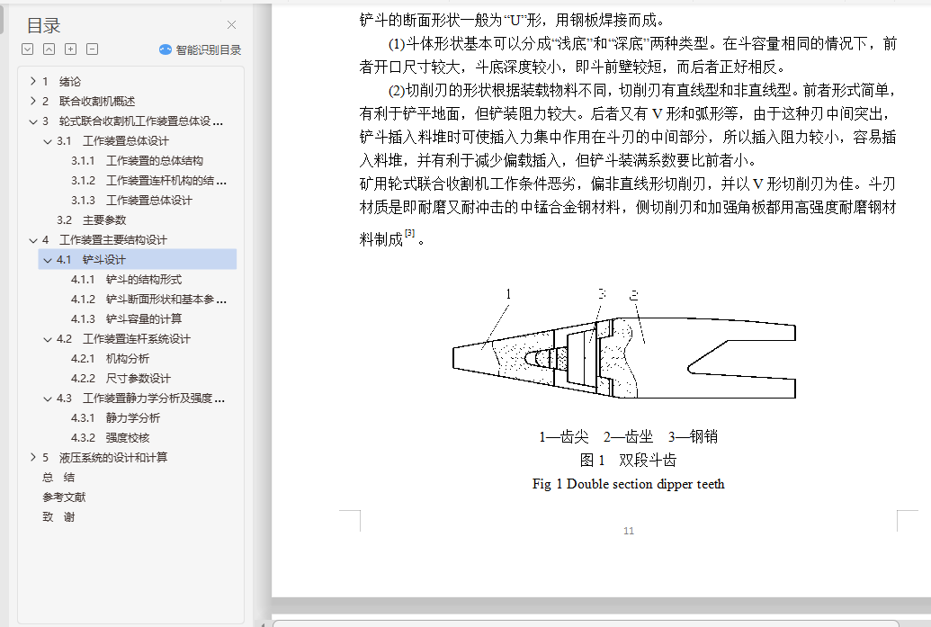This screenshot has height=627, width=931.
Task: Click the legend 1—齿尖 2—齿坐 3—钢销
Action: 628,437
